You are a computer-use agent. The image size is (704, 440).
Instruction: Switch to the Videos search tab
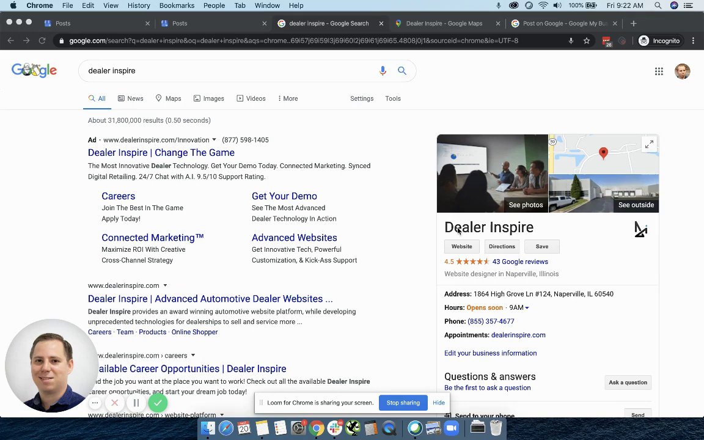(251, 98)
